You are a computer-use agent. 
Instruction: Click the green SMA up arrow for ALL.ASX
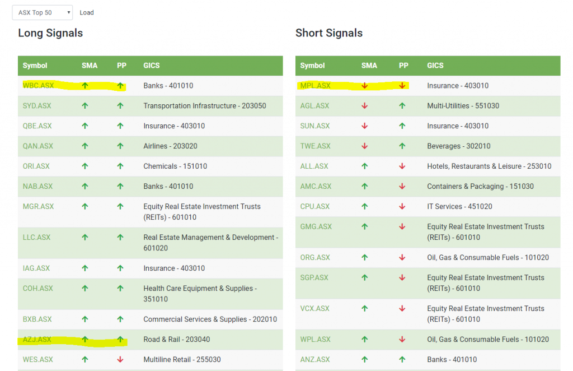click(x=365, y=166)
